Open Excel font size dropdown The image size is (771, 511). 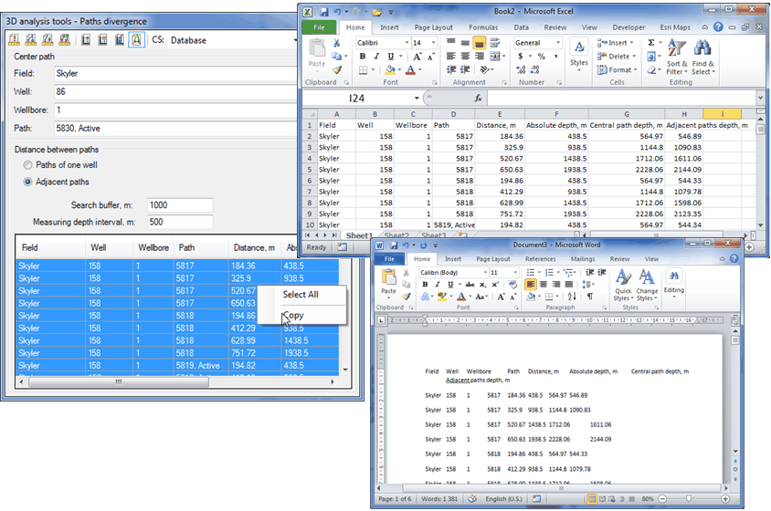[x=433, y=43]
